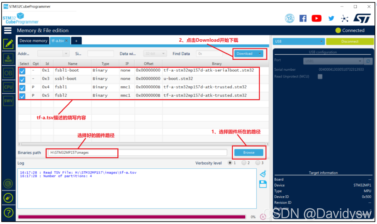The height and width of the screenshot is (224, 377).
Task: Clear the log with broom icon
Action: pos(263,174)
